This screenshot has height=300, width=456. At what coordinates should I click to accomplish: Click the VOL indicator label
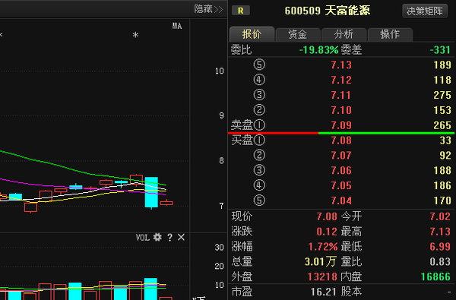pos(143,238)
